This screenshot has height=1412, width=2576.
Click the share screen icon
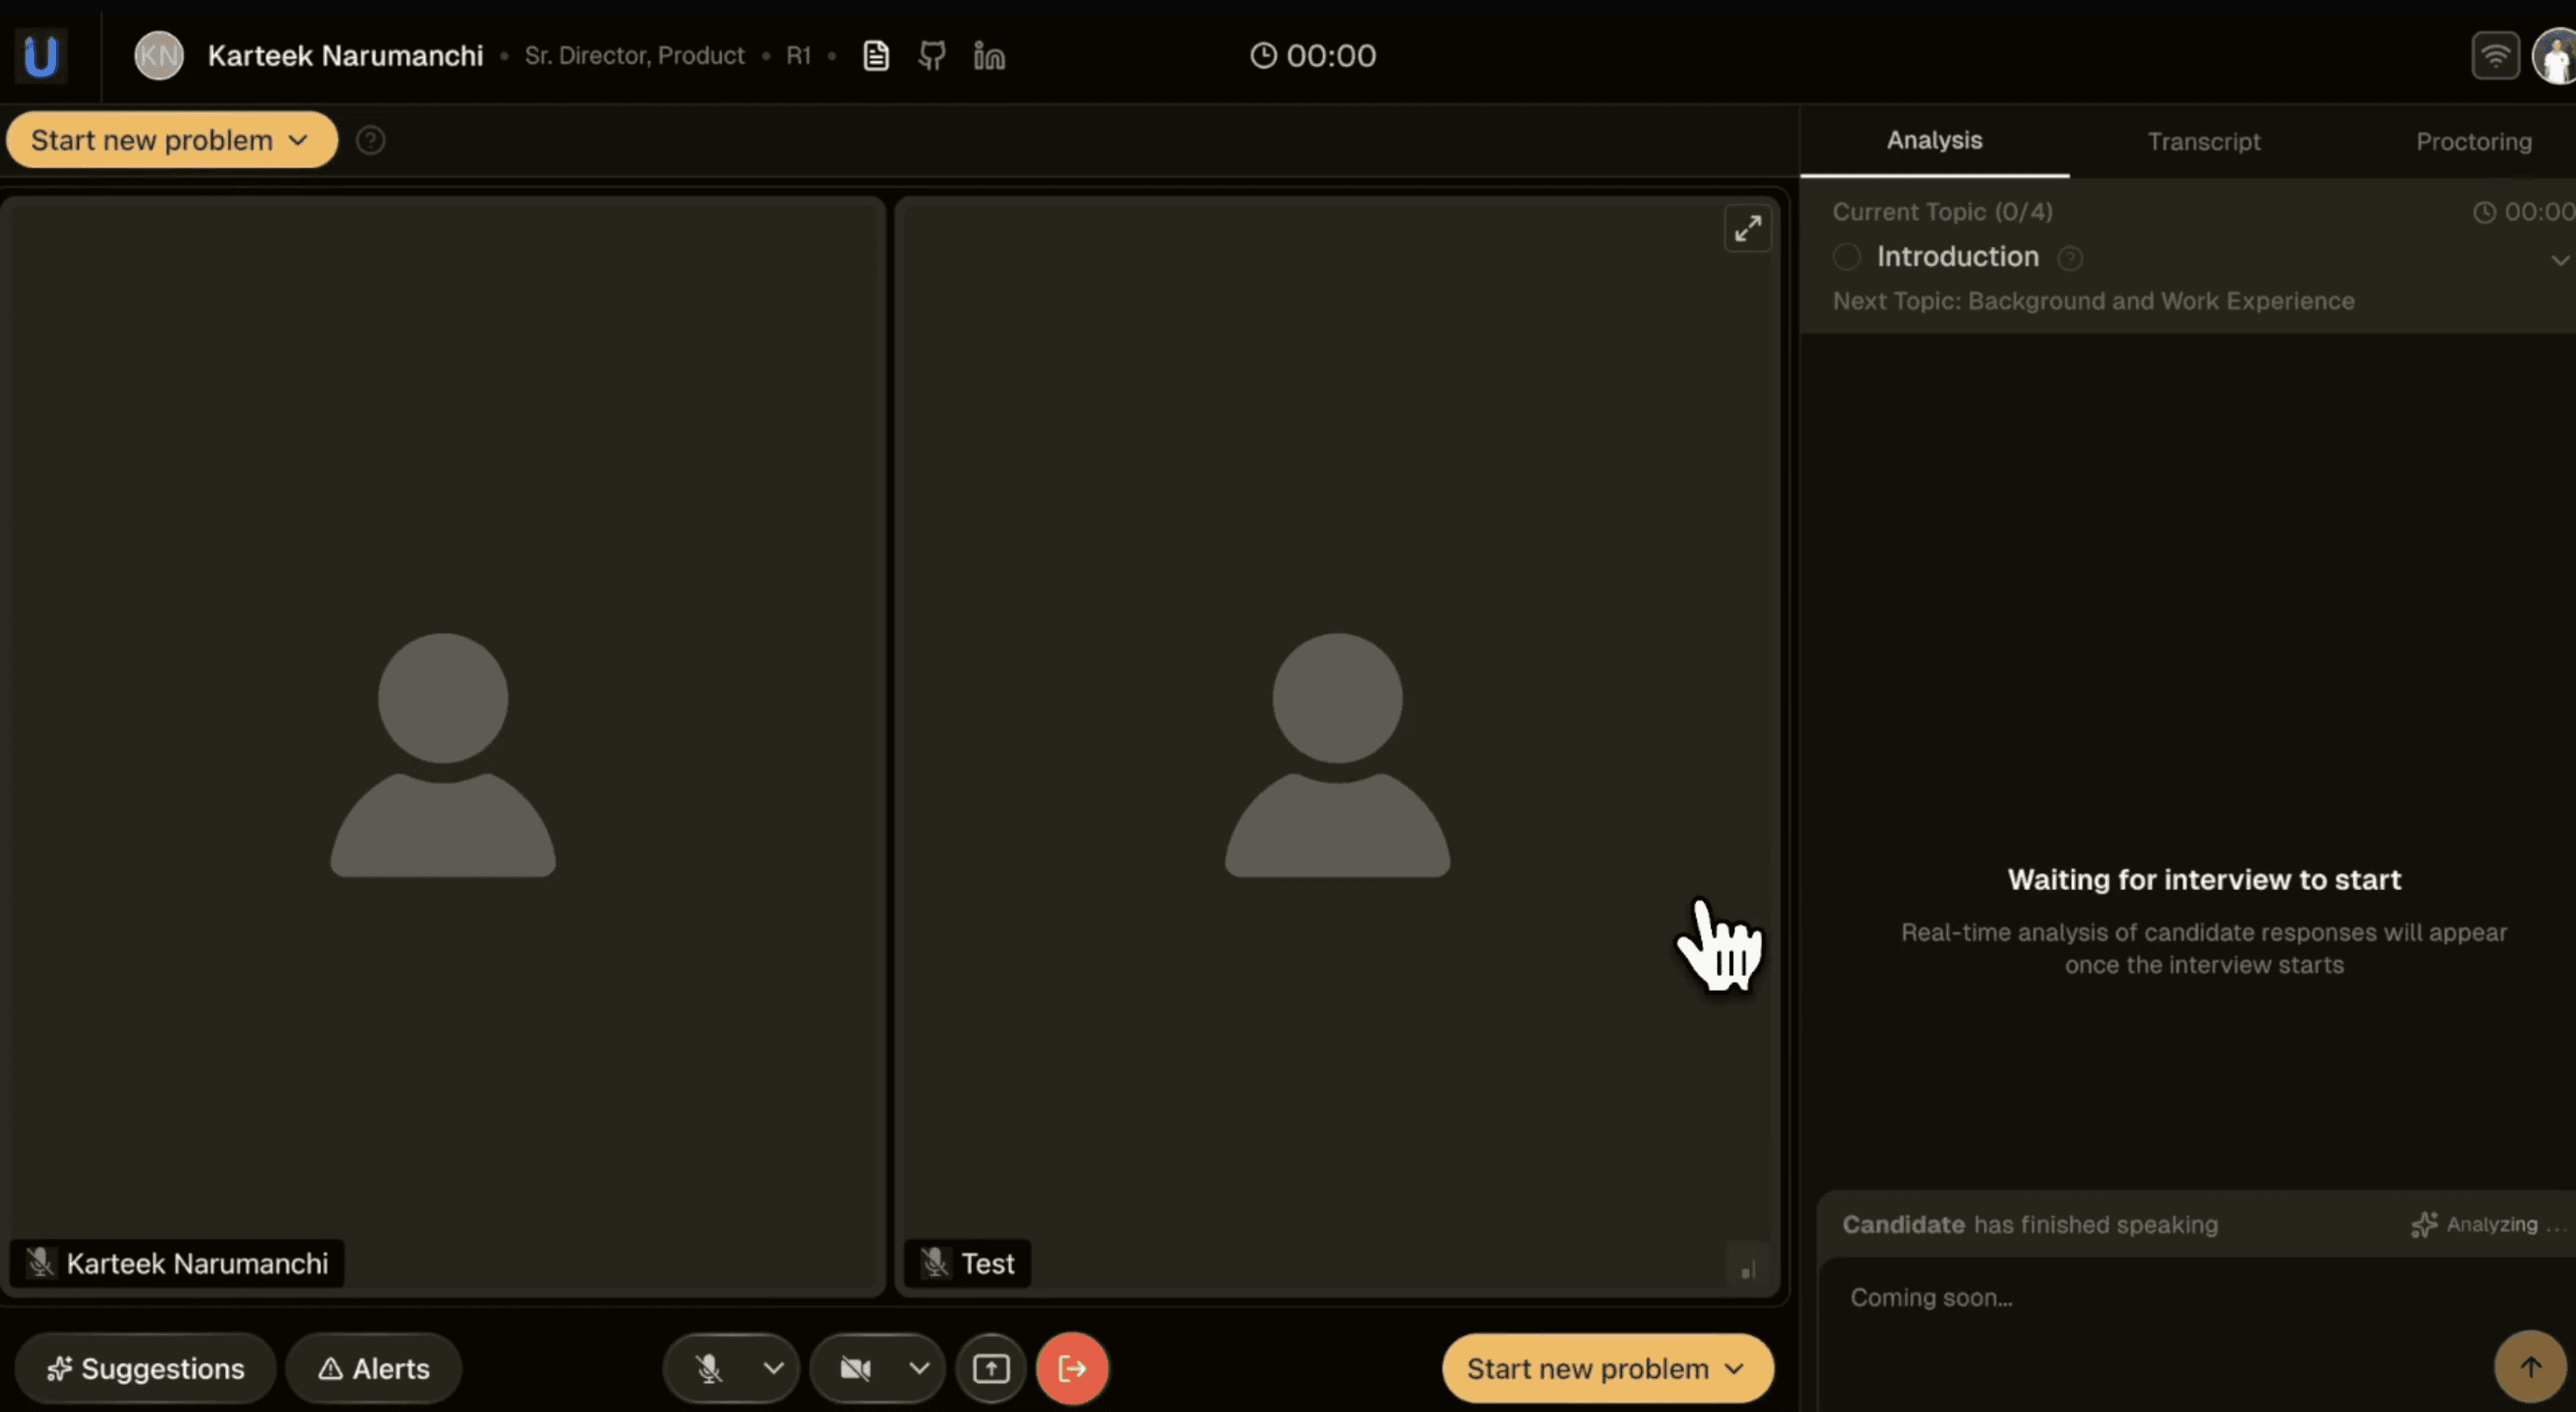991,1368
